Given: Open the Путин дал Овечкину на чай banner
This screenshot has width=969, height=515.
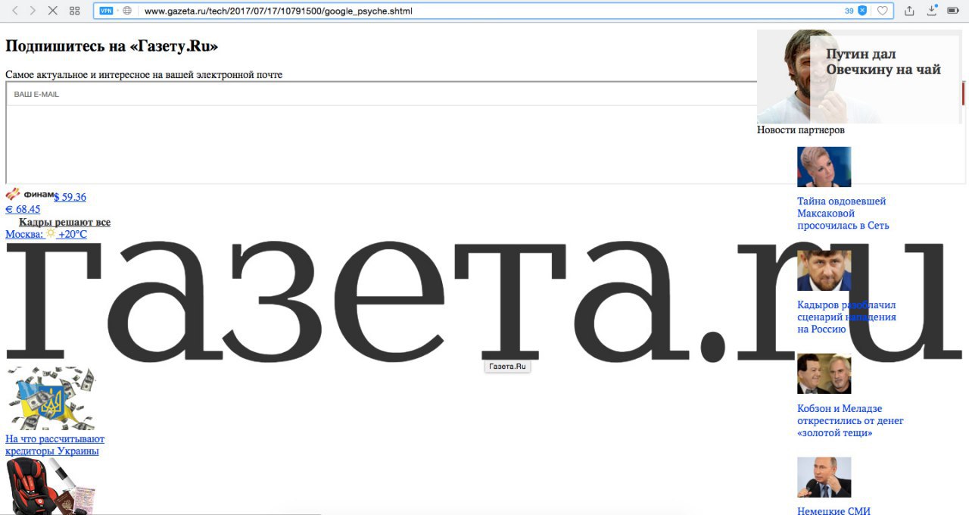Looking at the screenshot, I should pyautogui.click(x=859, y=76).
